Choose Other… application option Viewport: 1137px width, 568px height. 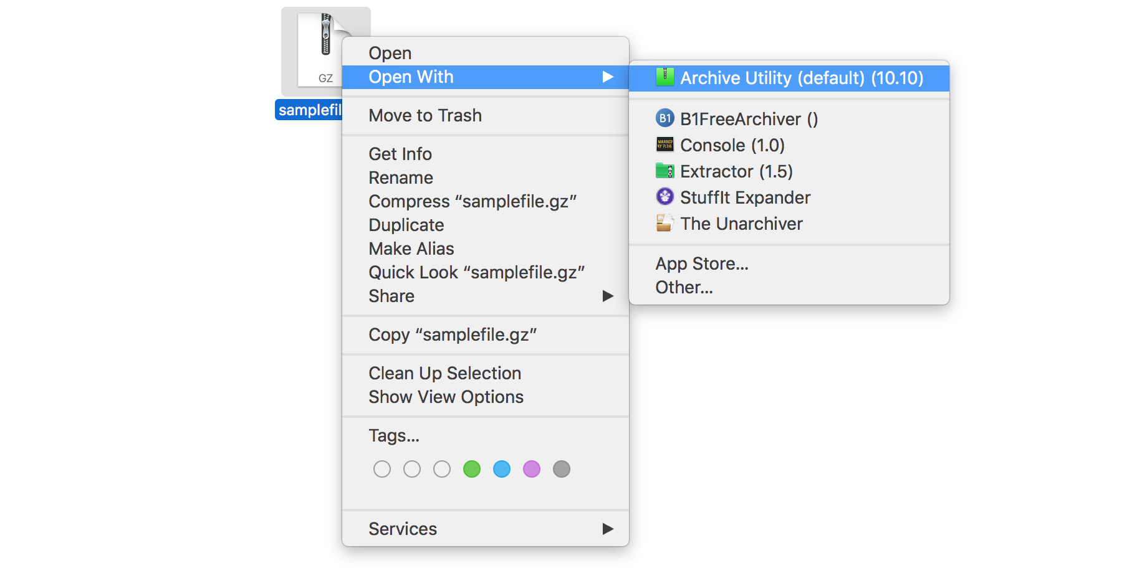click(x=684, y=287)
